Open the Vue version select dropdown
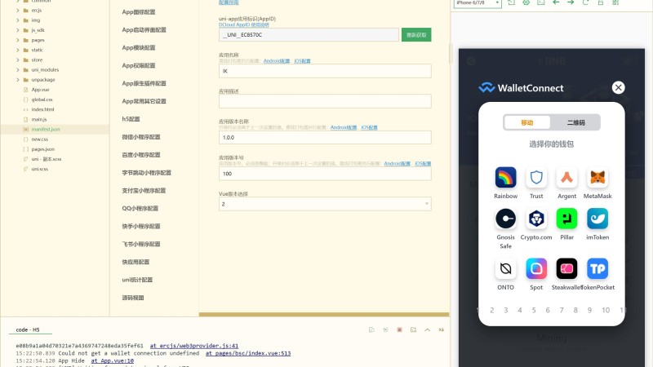 point(325,204)
